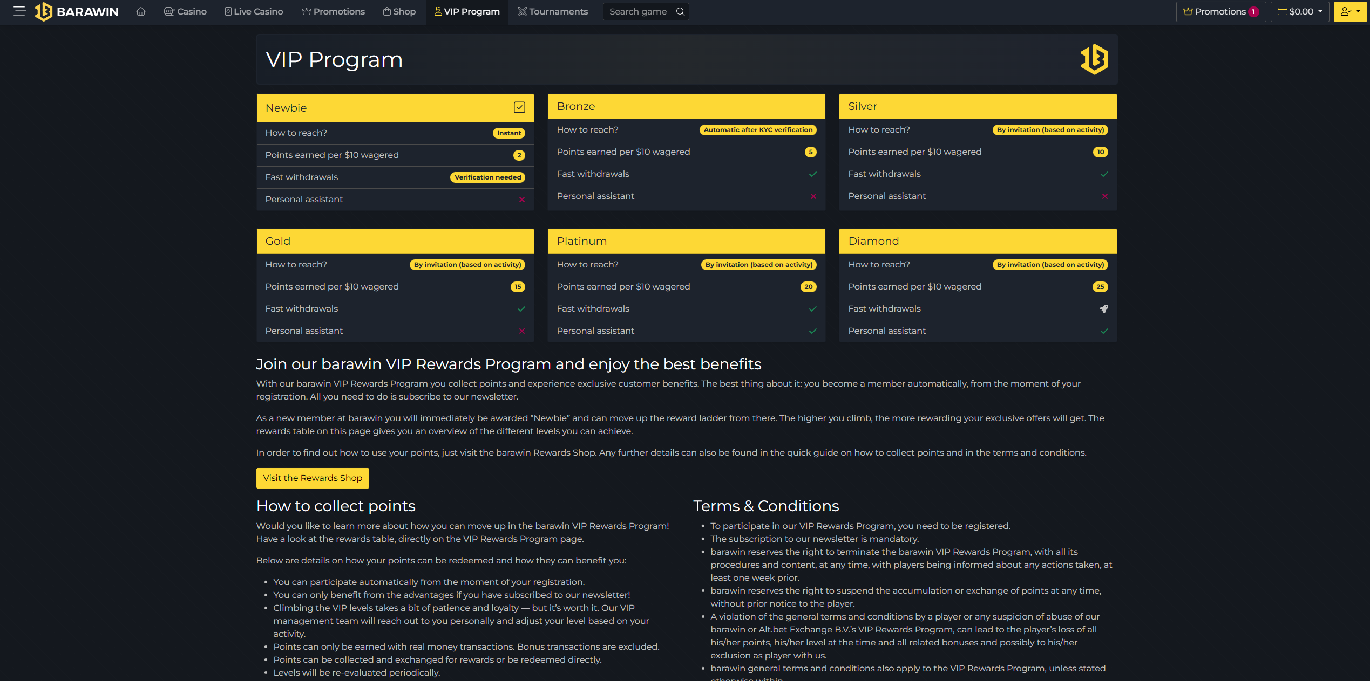Expand the $0.00 balance dropdown
Viewport: 1370px width, 681px height.
(x=1299, y=11)
